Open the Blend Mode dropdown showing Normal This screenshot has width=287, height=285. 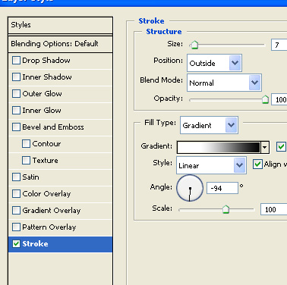pyautogui.click(x=224, y=83)
